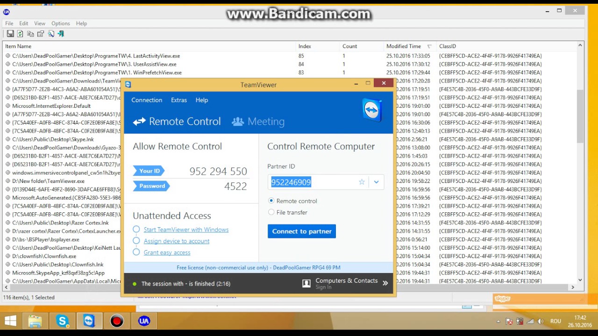Screen dimensions: 598x336
Task: Click the Exit door toolbar icon
Action: click(61, 34)
